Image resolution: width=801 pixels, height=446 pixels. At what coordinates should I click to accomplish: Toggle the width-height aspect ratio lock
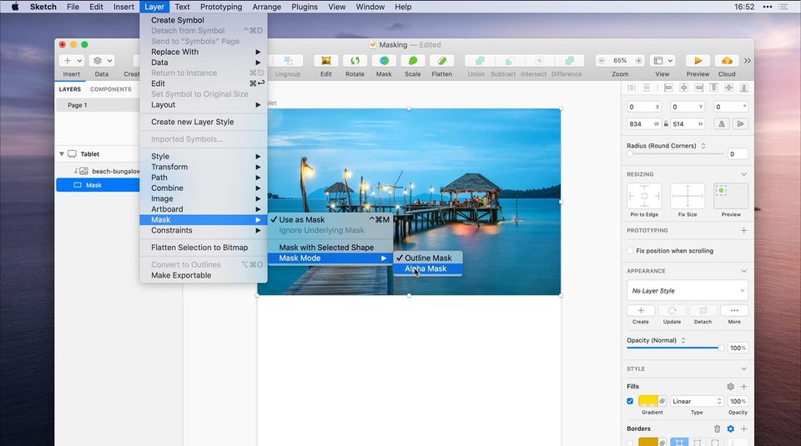point(667,123)
